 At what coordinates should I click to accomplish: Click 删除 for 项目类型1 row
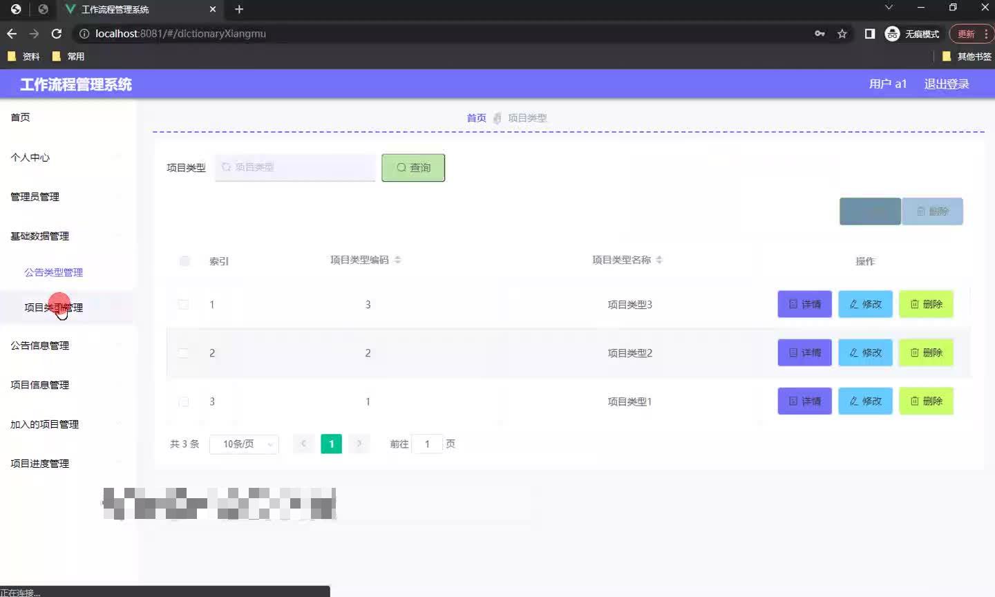point(926,401)
